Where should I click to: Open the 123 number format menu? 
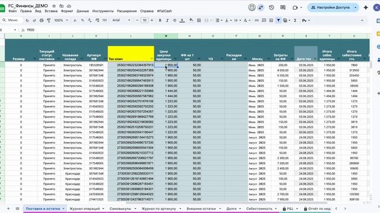point(104,21)
